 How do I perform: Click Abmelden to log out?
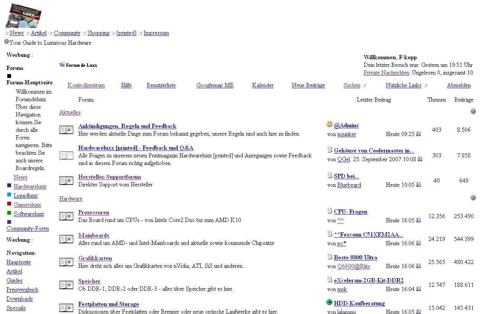point(459,85)
